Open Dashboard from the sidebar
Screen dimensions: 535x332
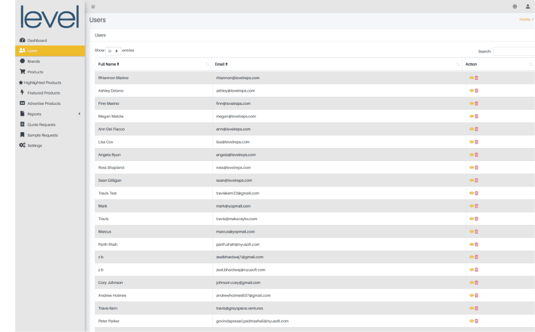[x=37, y=40]
